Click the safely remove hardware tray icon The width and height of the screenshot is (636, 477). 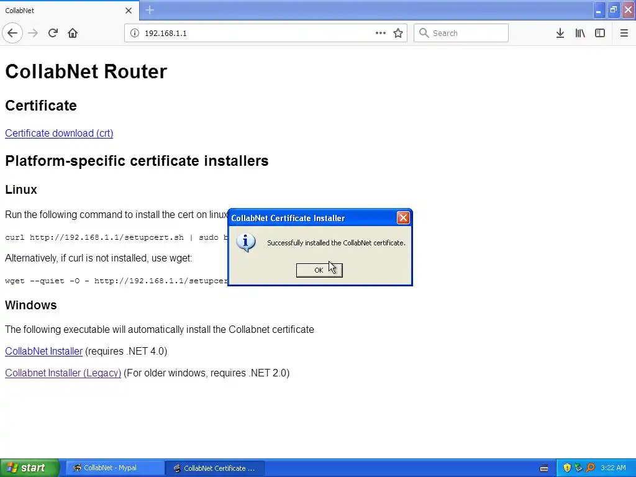[x=578, y=468]
